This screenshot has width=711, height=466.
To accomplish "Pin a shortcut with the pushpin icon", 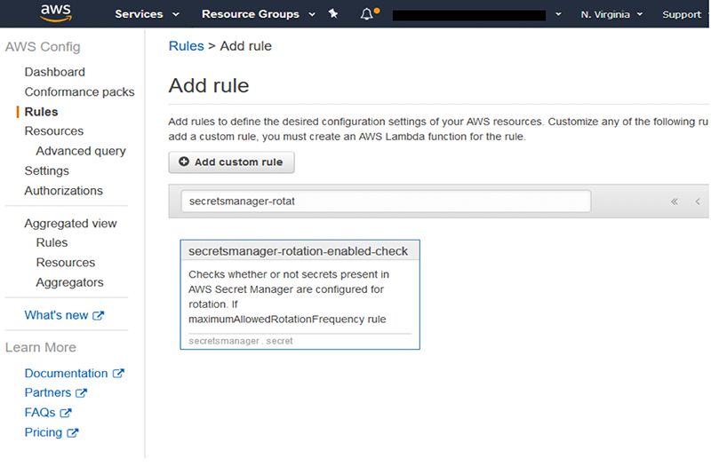I will (x=333, y=14).
